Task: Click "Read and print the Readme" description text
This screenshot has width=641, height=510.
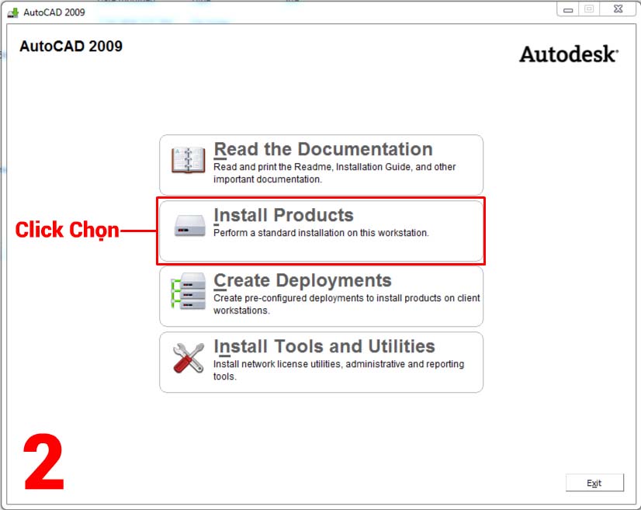Action: pos(334,173)
